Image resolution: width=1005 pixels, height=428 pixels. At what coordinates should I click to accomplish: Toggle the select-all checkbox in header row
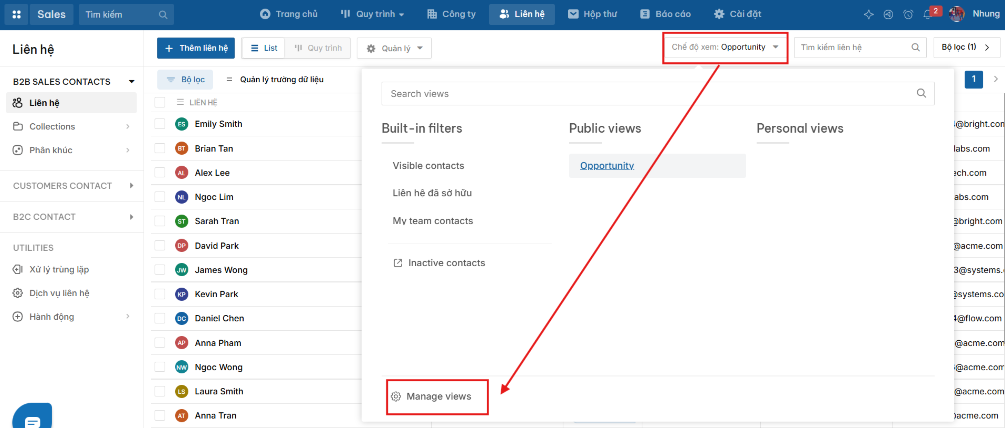[160, 102]
